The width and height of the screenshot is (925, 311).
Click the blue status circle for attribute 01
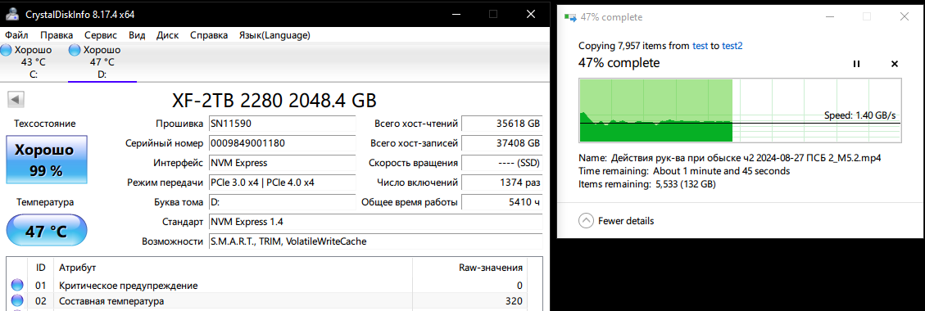pos(18,286)
